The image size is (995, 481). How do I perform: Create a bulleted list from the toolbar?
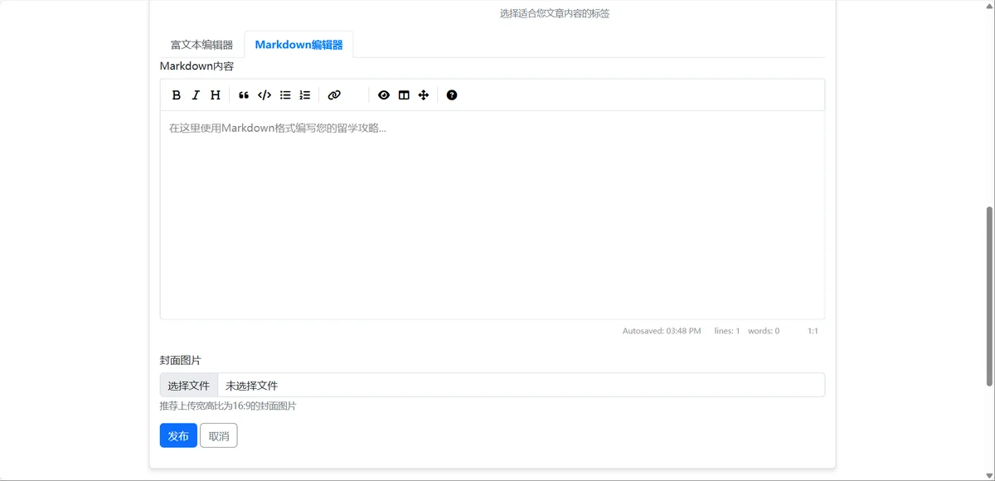click(285, 95)
